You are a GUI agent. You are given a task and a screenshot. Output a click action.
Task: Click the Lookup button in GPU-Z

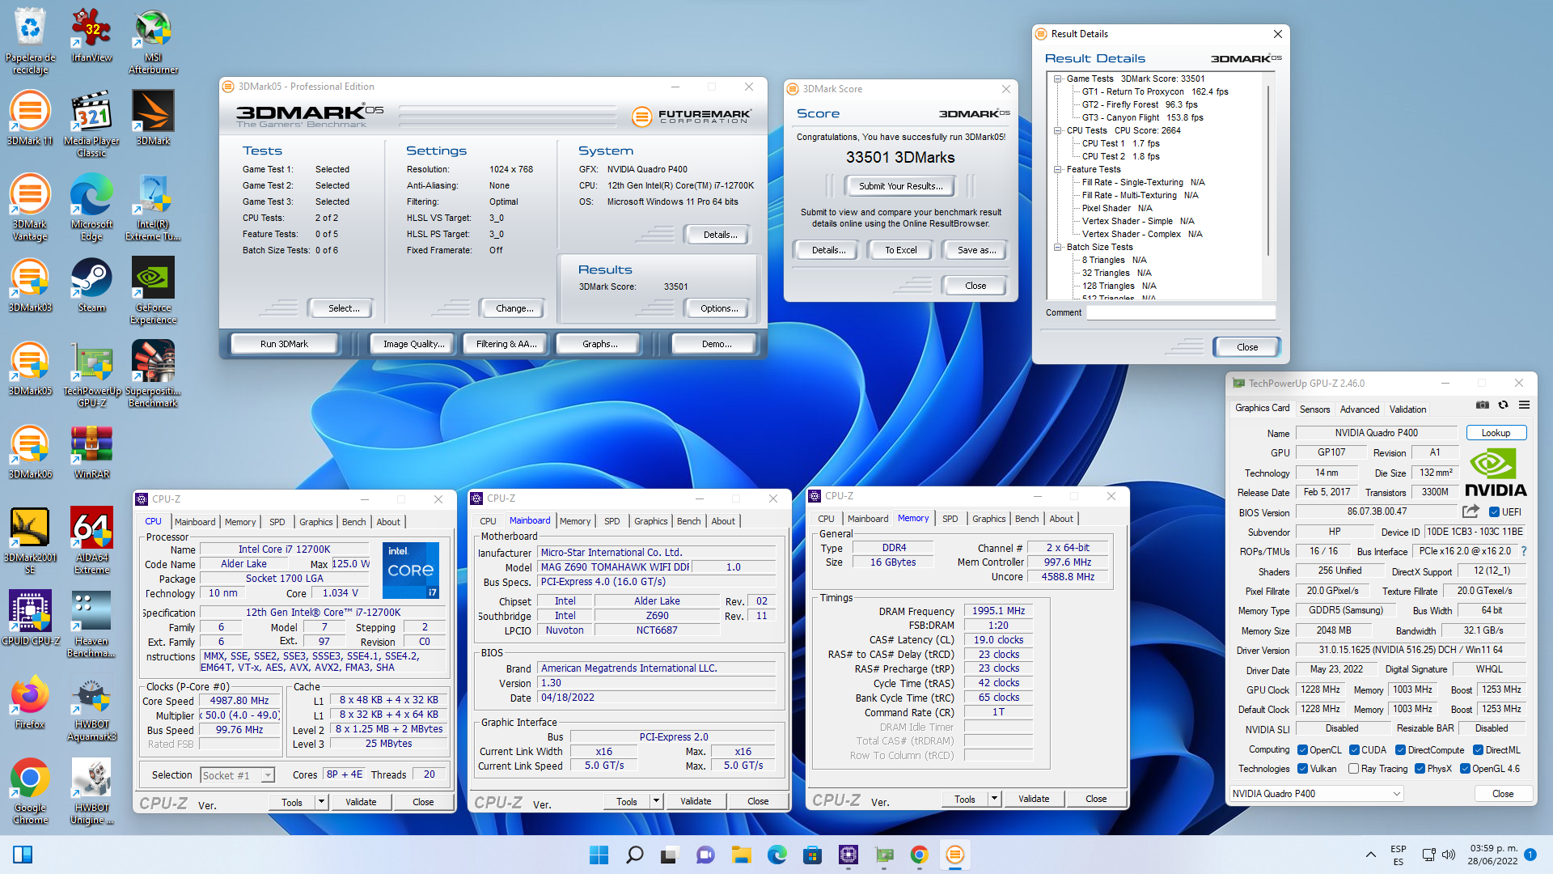click(1496, 433)
